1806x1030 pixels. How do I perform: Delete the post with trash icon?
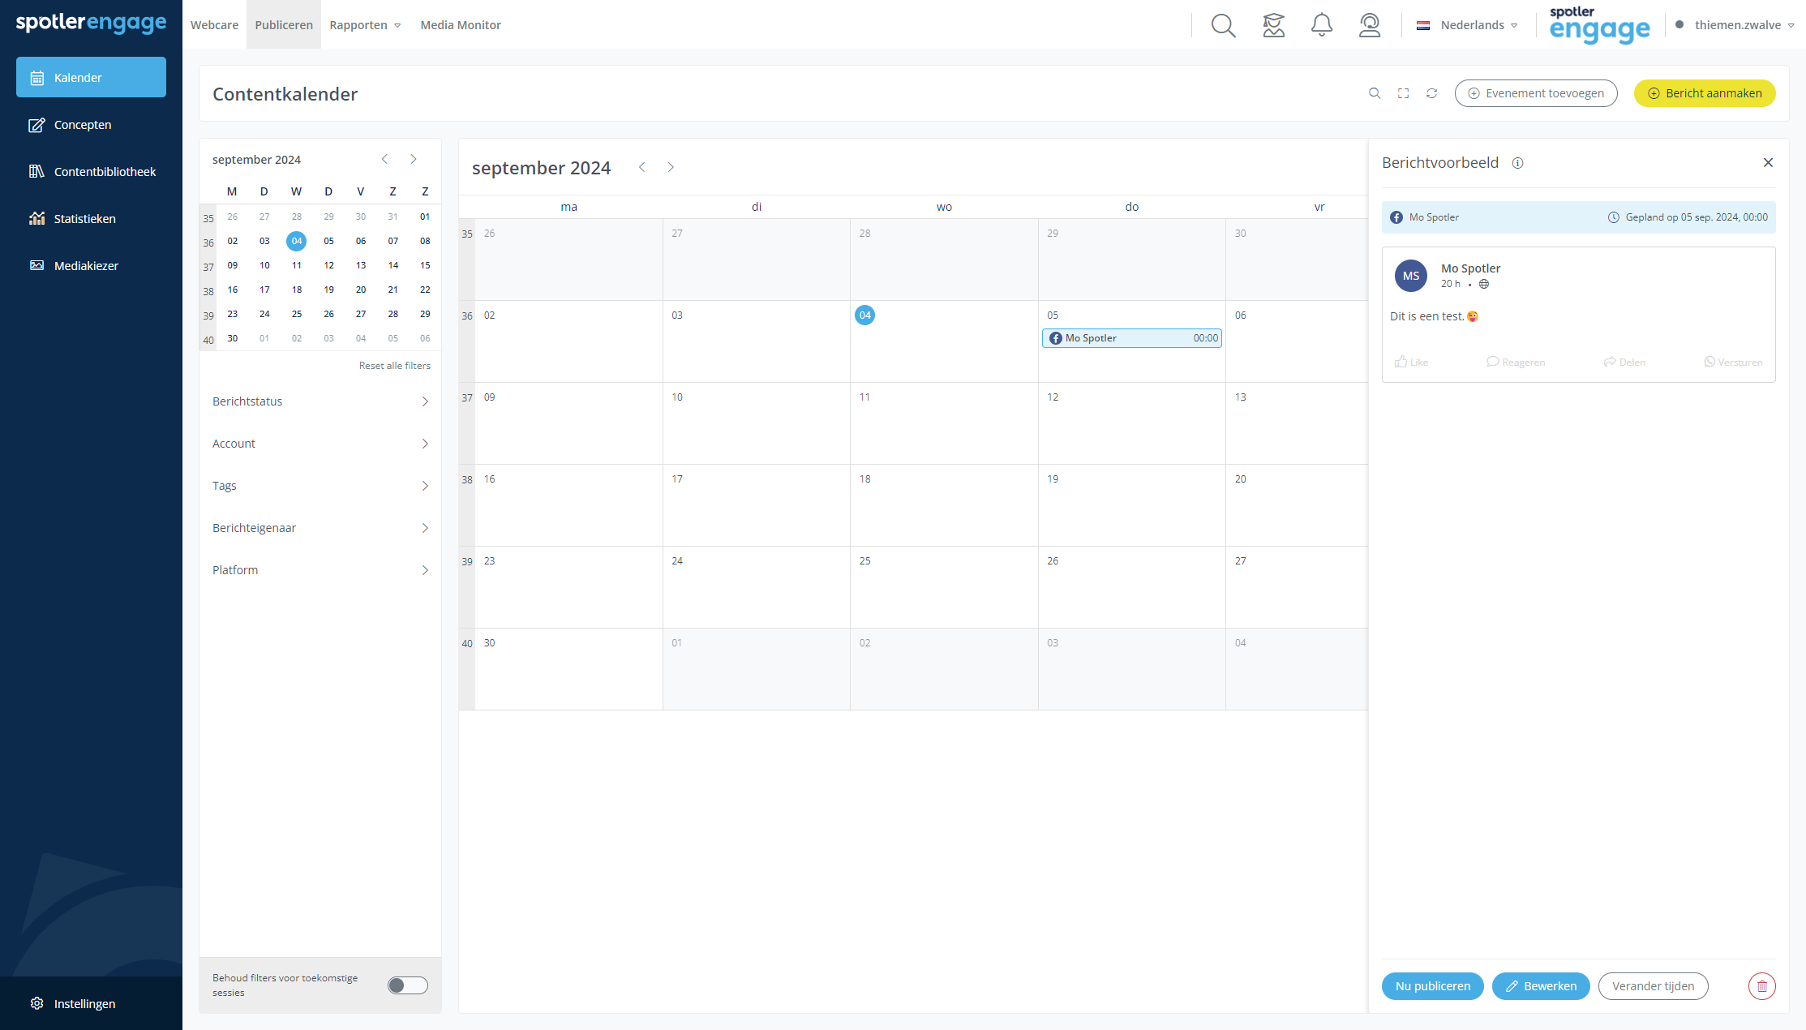[x=1761, y=986]
